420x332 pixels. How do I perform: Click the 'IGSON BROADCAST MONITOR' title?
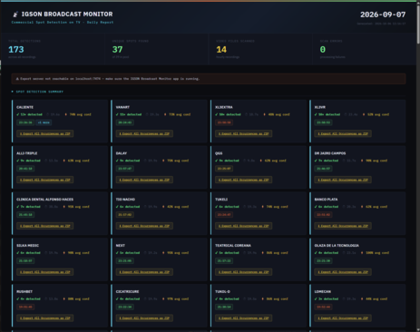click(x=67, y=15)
